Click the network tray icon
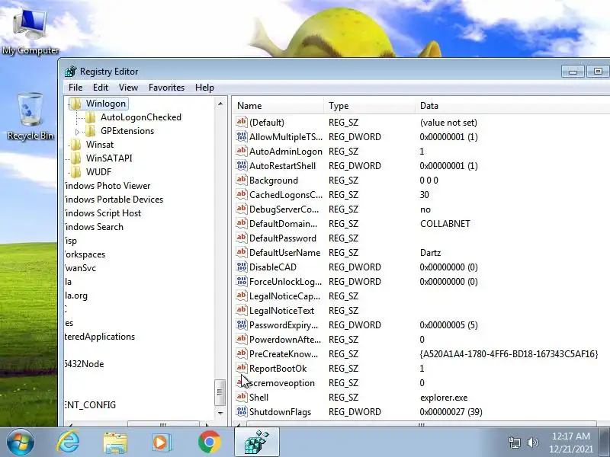610x457 pixels. (514, 443)
